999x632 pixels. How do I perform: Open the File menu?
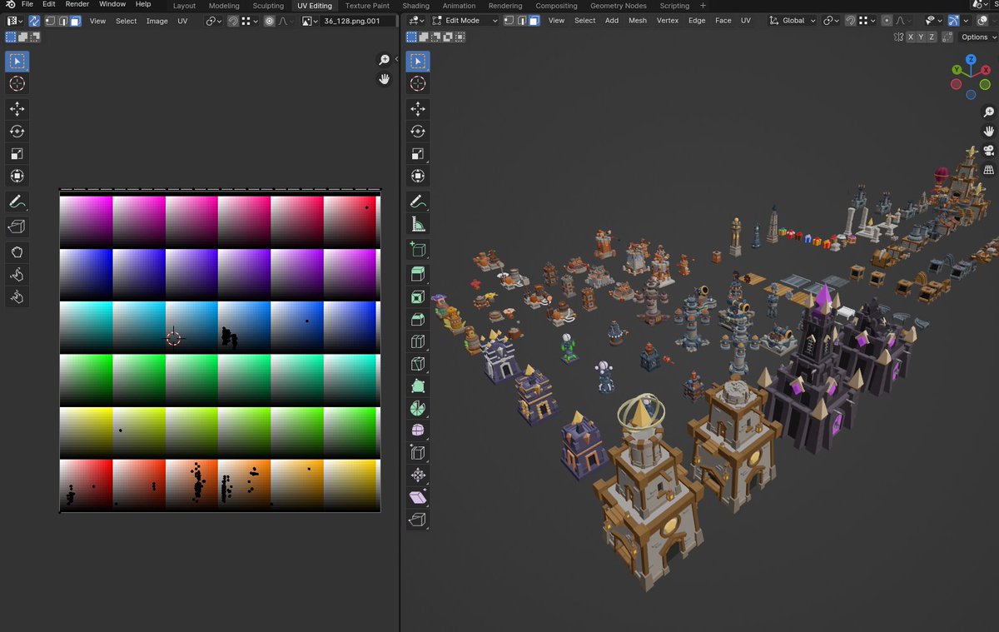click(x=27, y=5)
